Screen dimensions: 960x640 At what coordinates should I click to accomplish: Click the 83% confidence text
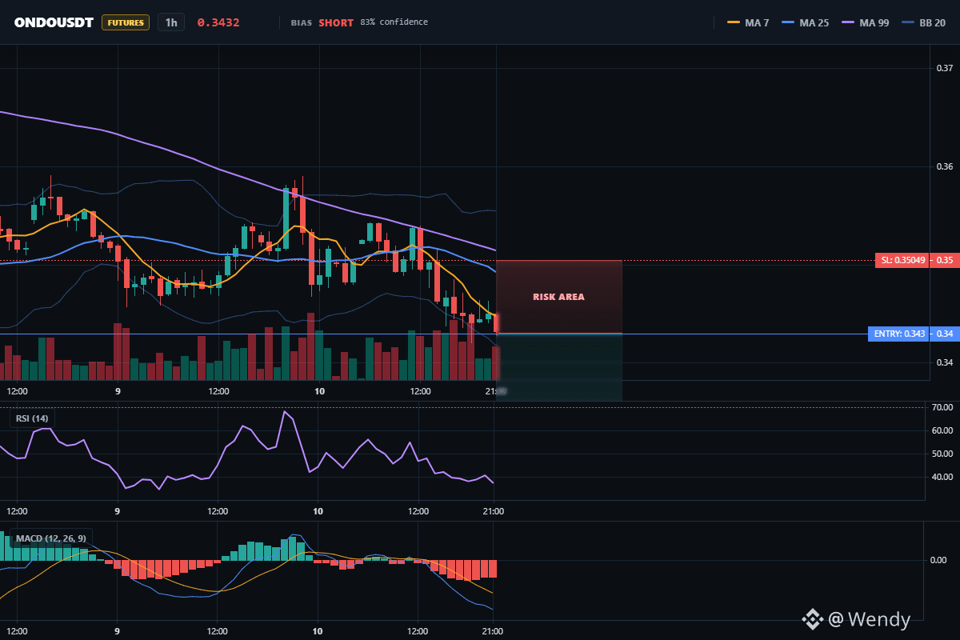pyautogui.click(x=394, y=22)
